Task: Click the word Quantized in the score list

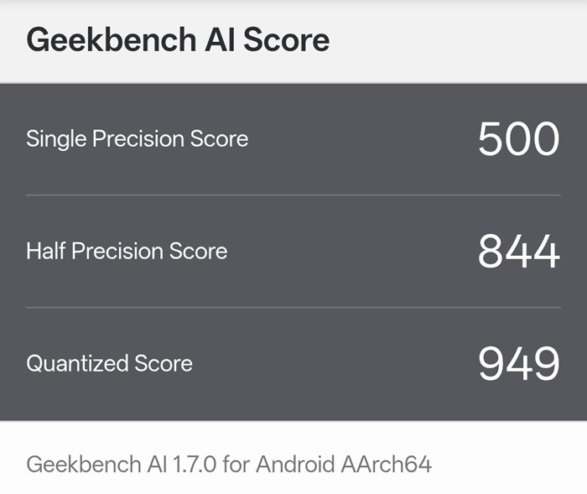Action: click(x=77, y=363)
